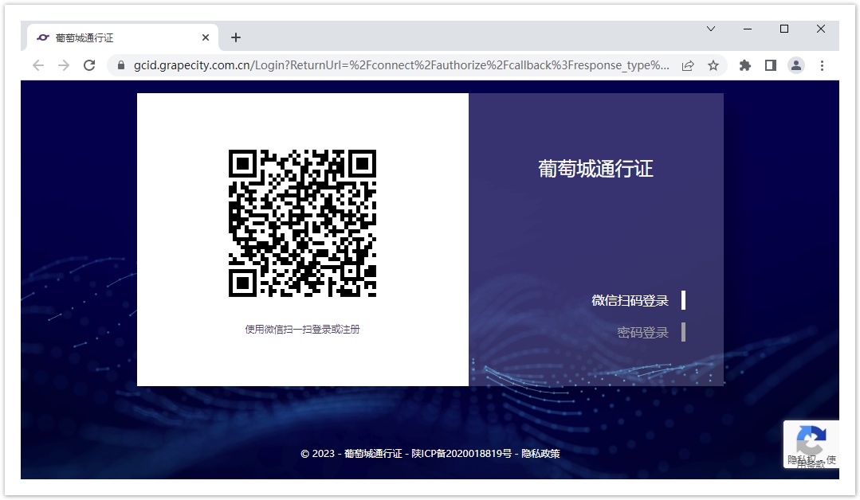Image resolution: width=860 pixels, height=500 pixels.
Task: Click the address bar URL
Action: 401,66
